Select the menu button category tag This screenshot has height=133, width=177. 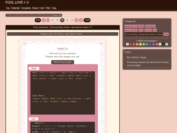tap(131, 30)
